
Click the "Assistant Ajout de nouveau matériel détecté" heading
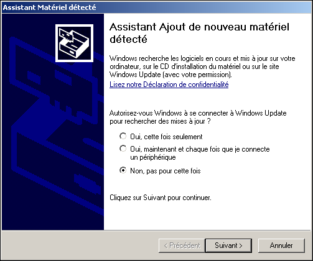click(199, 33)
